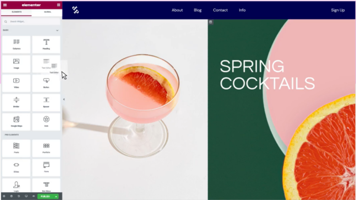Image resolution: width=356 pixels, height=200 pixels.
Task: Open the widgets grid icon in header
Action: (59, 5)
